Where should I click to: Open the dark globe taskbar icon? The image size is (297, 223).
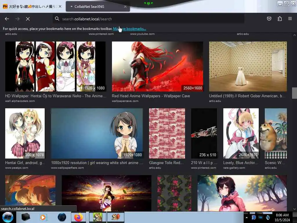coord(62,217)
